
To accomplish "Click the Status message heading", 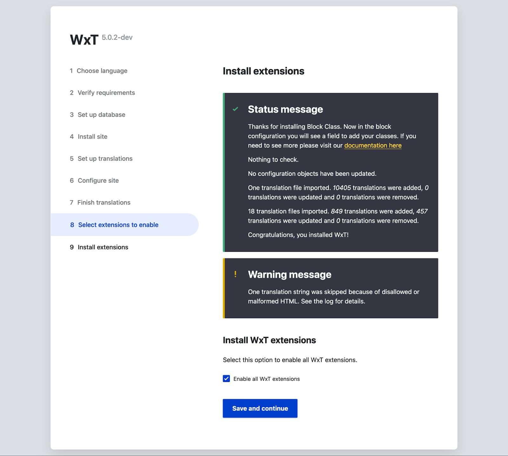I will pos(285,109).
